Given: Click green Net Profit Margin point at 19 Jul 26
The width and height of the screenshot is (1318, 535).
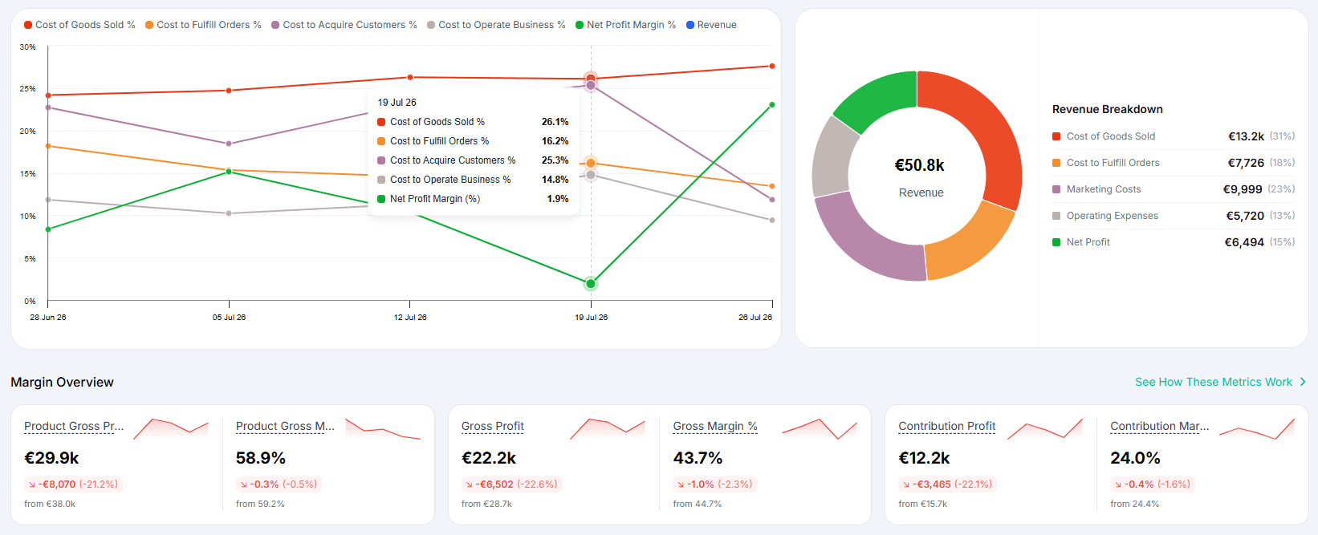Looking at the screenshot, I should point(591,284).
